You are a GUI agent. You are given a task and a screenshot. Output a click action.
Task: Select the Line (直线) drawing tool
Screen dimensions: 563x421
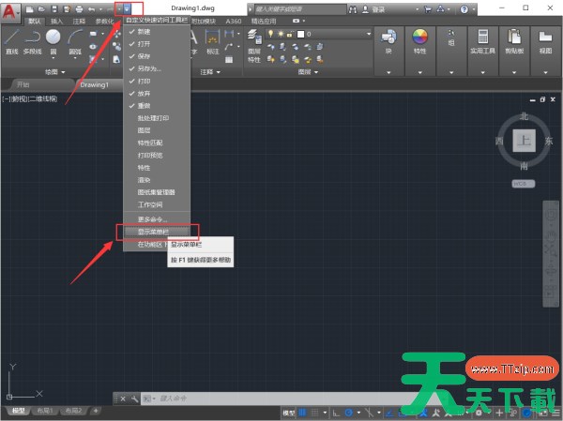click(11, 40)
